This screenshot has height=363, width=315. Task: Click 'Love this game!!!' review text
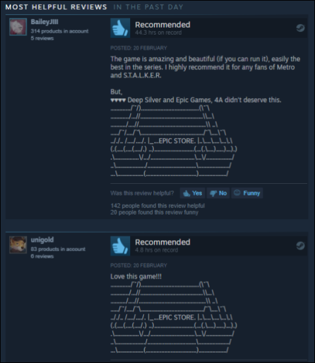click(x=136, y=277)
